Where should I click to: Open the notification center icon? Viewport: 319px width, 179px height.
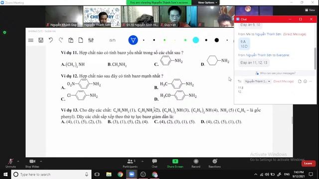(x=311, y=175)
